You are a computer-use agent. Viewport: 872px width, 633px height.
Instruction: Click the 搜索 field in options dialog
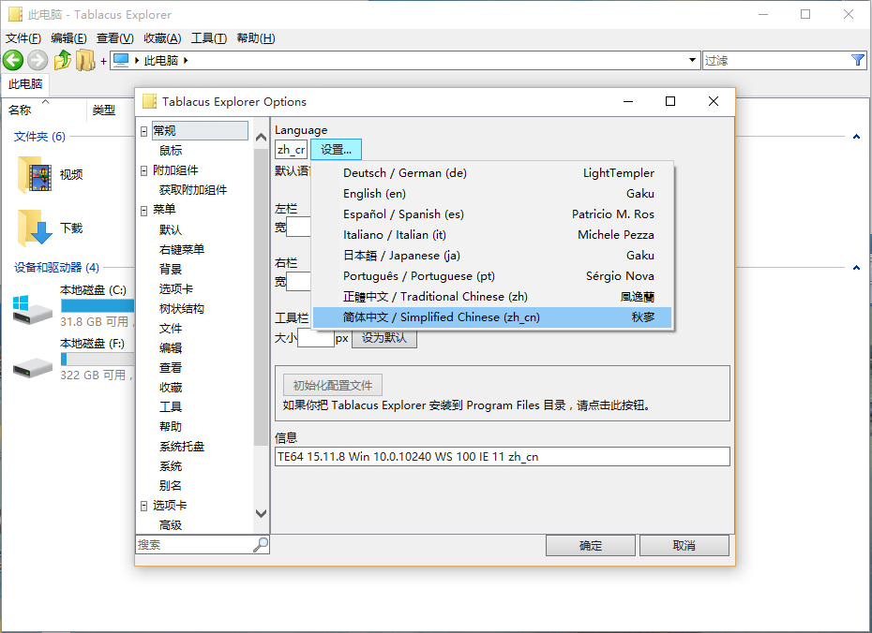click(x=193, y=544)
